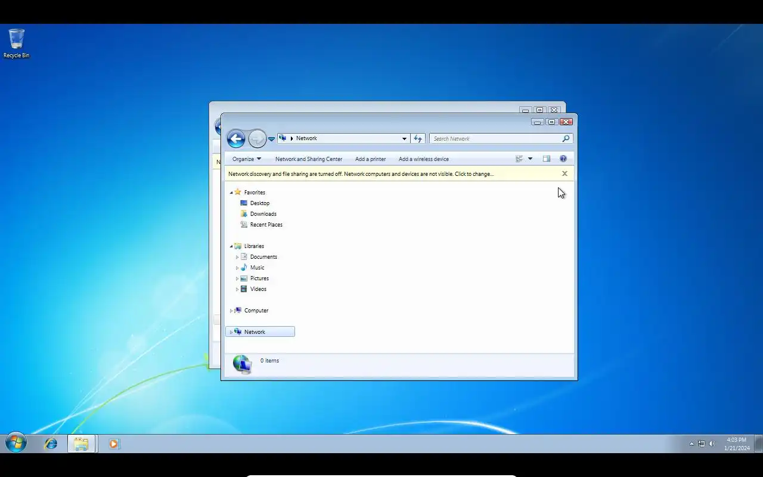Click the network discovery info bar message
763x477 pixels.
(x=361, y=174)
